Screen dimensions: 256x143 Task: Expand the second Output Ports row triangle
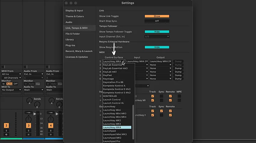pyautogui.click(x=101, y=115)
